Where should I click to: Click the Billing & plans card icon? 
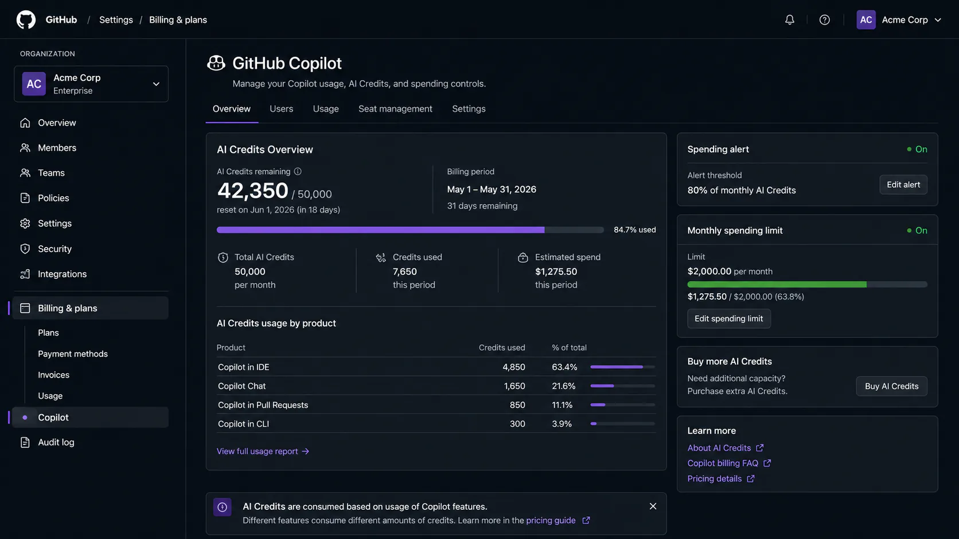[x=25, y=308]
